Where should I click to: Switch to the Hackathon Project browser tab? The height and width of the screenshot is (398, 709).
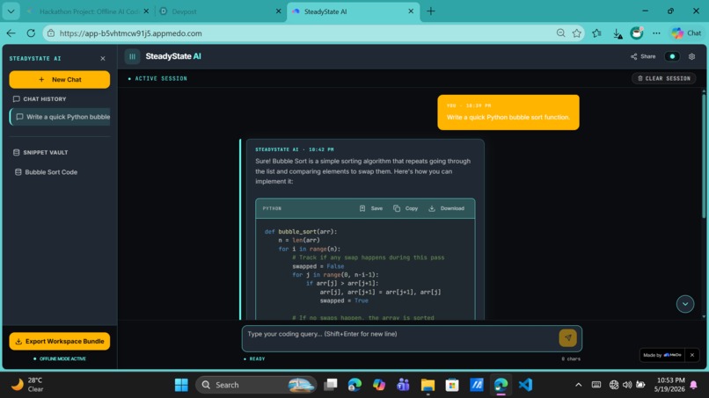coord(86,11)
